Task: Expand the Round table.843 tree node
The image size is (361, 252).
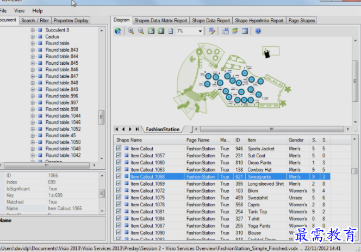Action: [33, 50]
